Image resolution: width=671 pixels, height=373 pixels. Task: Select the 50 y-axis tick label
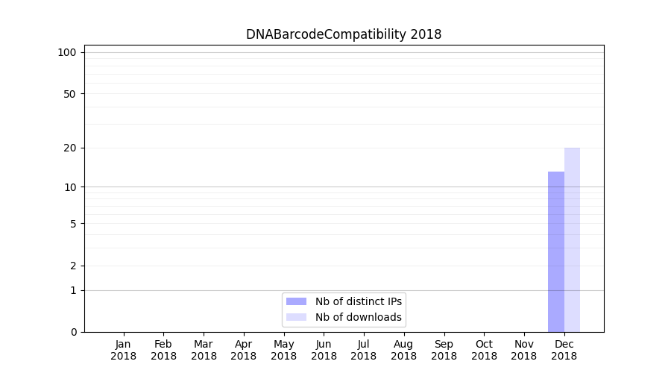(x=70, y=94)
